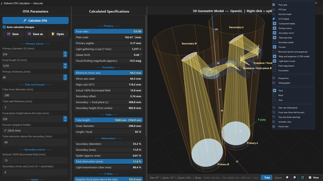Click the Tube extension above secondary input
This screenshot has width=323, height=181.
(35, 142)
